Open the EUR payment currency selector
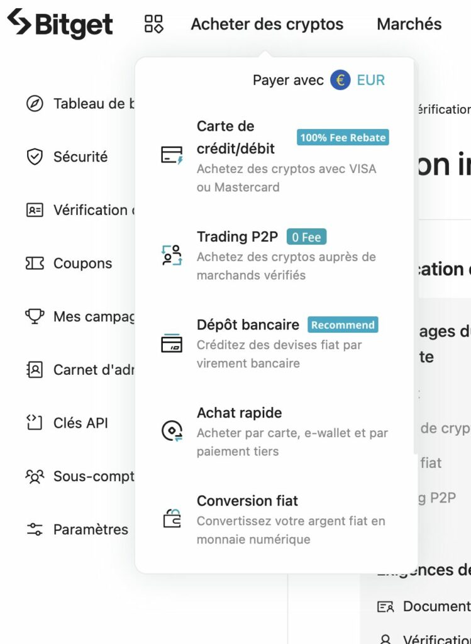The width and height of the screenshot is (471, 644). click(x=358, y=80)
